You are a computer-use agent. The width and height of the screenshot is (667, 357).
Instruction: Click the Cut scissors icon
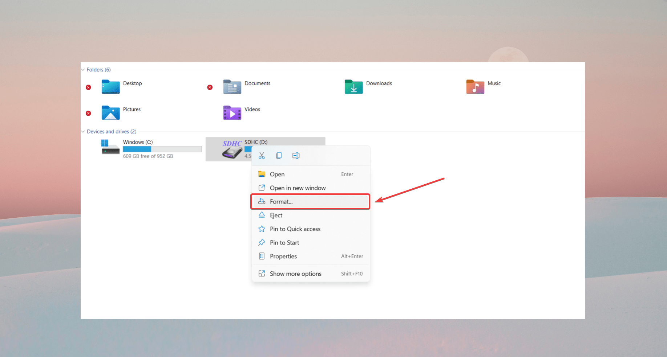[x=262, y=156]
